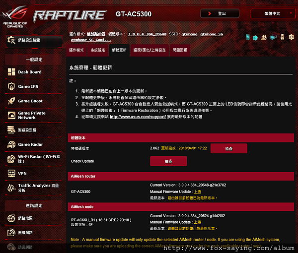Select the Game Radar gamepad icon

click(11, 144)
